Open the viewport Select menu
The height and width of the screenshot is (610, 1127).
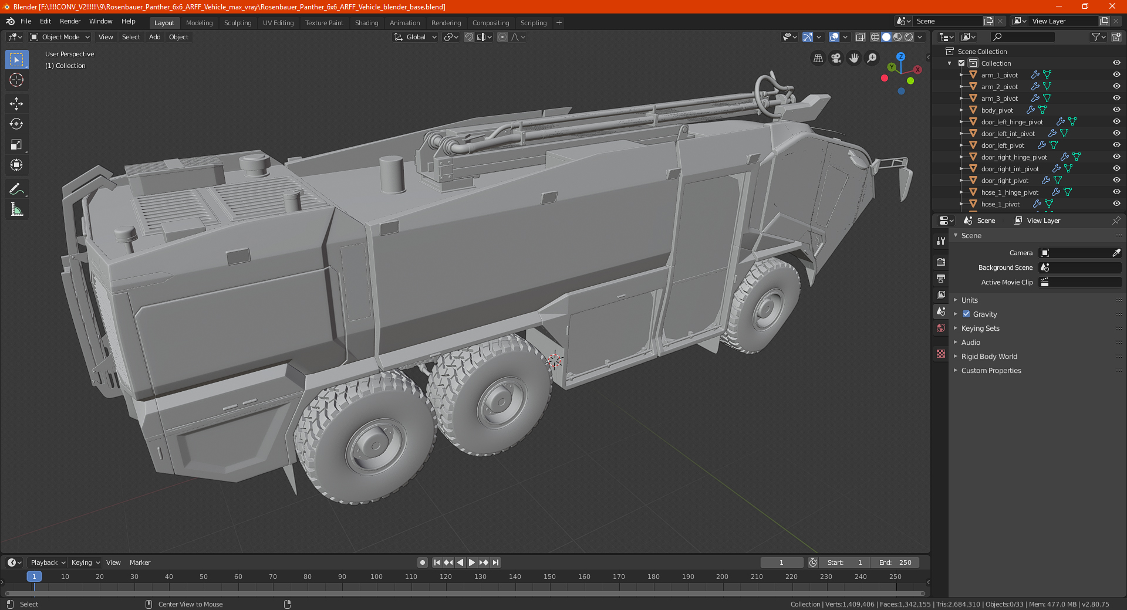131,37
